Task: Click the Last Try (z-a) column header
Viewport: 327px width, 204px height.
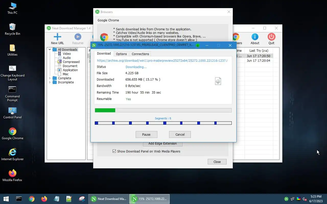Action: tap(259, 50)
